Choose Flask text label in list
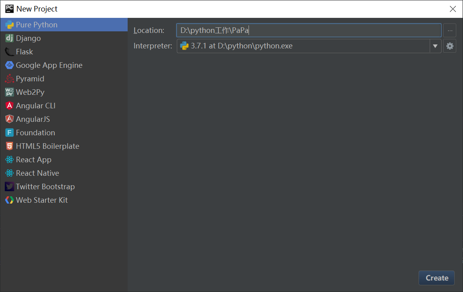This screenshot has width=463, height=292. (x=25, y=52)
